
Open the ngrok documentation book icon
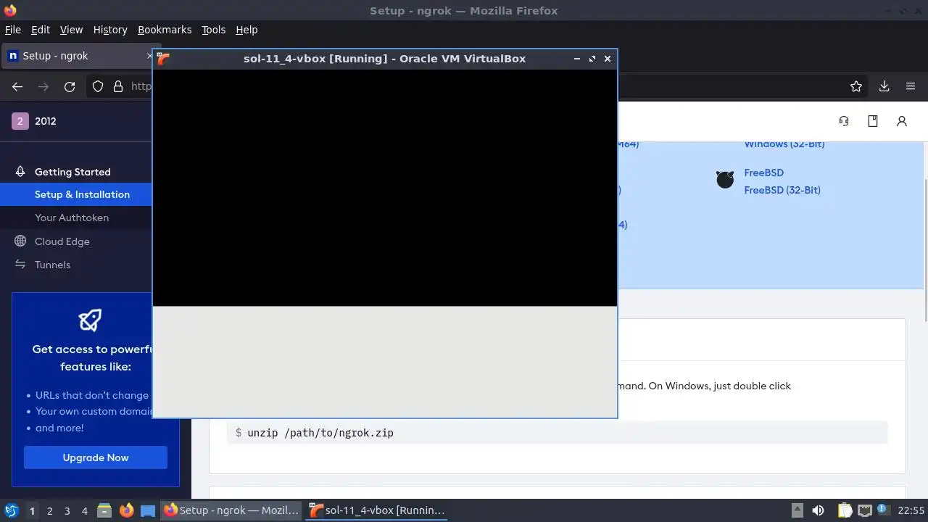[x=873, y=121]
